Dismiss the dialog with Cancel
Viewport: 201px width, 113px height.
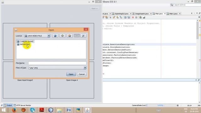click(x=82, y=74)
